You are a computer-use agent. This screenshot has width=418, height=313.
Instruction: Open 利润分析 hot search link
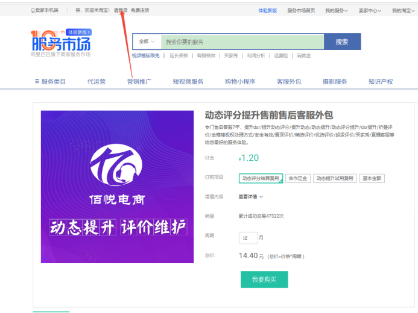pos(256,55)
